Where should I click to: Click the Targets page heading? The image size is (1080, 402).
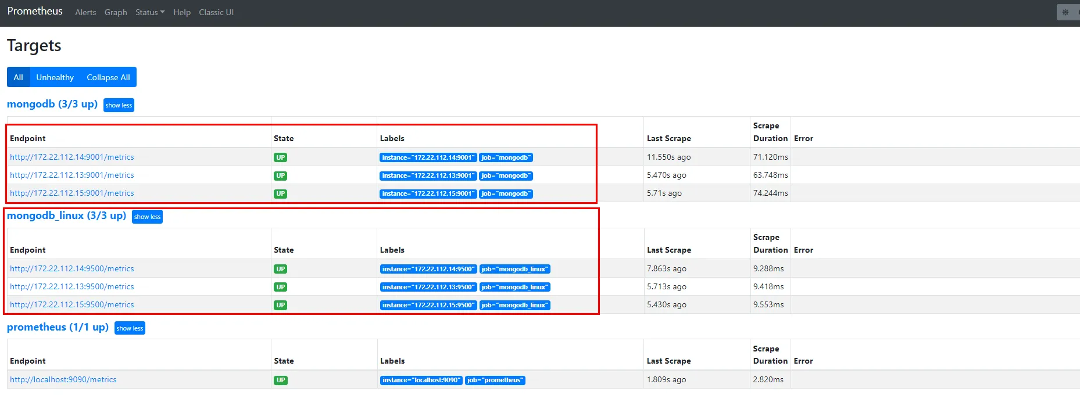click(x=34, y=46)
